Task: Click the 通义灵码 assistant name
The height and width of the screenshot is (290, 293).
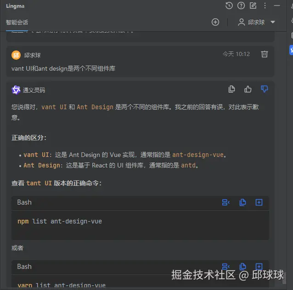Action: pyautogui.click(x=34, y=90)
